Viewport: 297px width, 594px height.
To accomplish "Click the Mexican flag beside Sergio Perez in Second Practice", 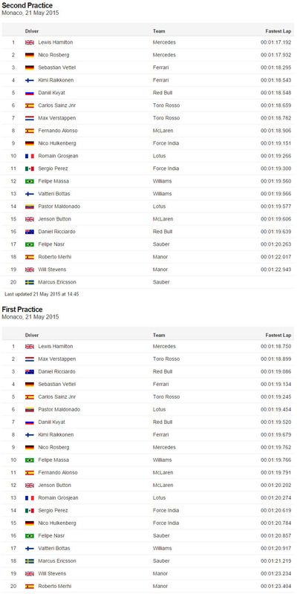I will [x=30, y=169].
